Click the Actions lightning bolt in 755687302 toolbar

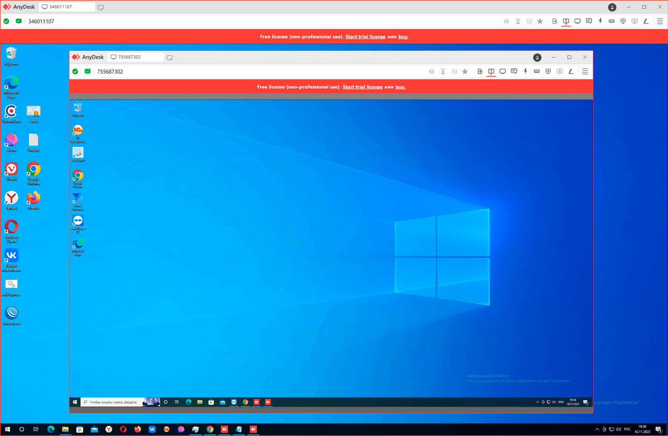pyautogui.click(x=525, y=71)
